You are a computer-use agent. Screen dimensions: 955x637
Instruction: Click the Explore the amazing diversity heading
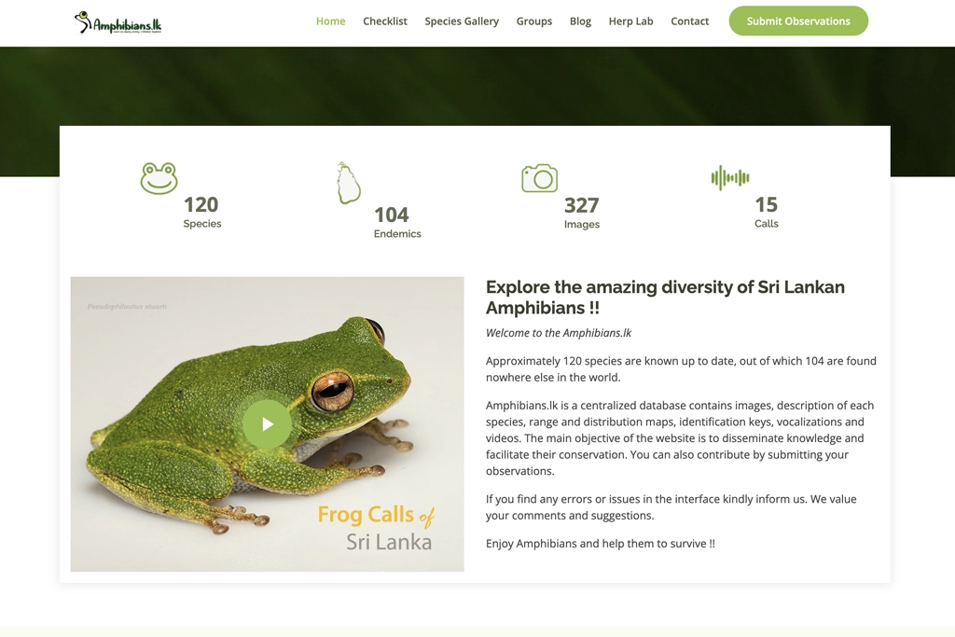[665, 298]
